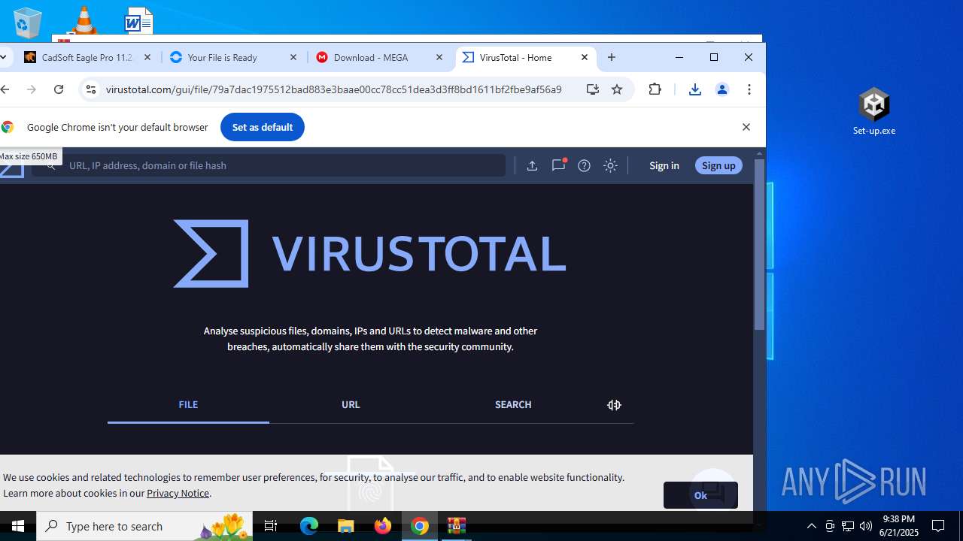Click the taskbar search box
The height and width of the screenshot is (541, 963).
click(x=144, y=526)
